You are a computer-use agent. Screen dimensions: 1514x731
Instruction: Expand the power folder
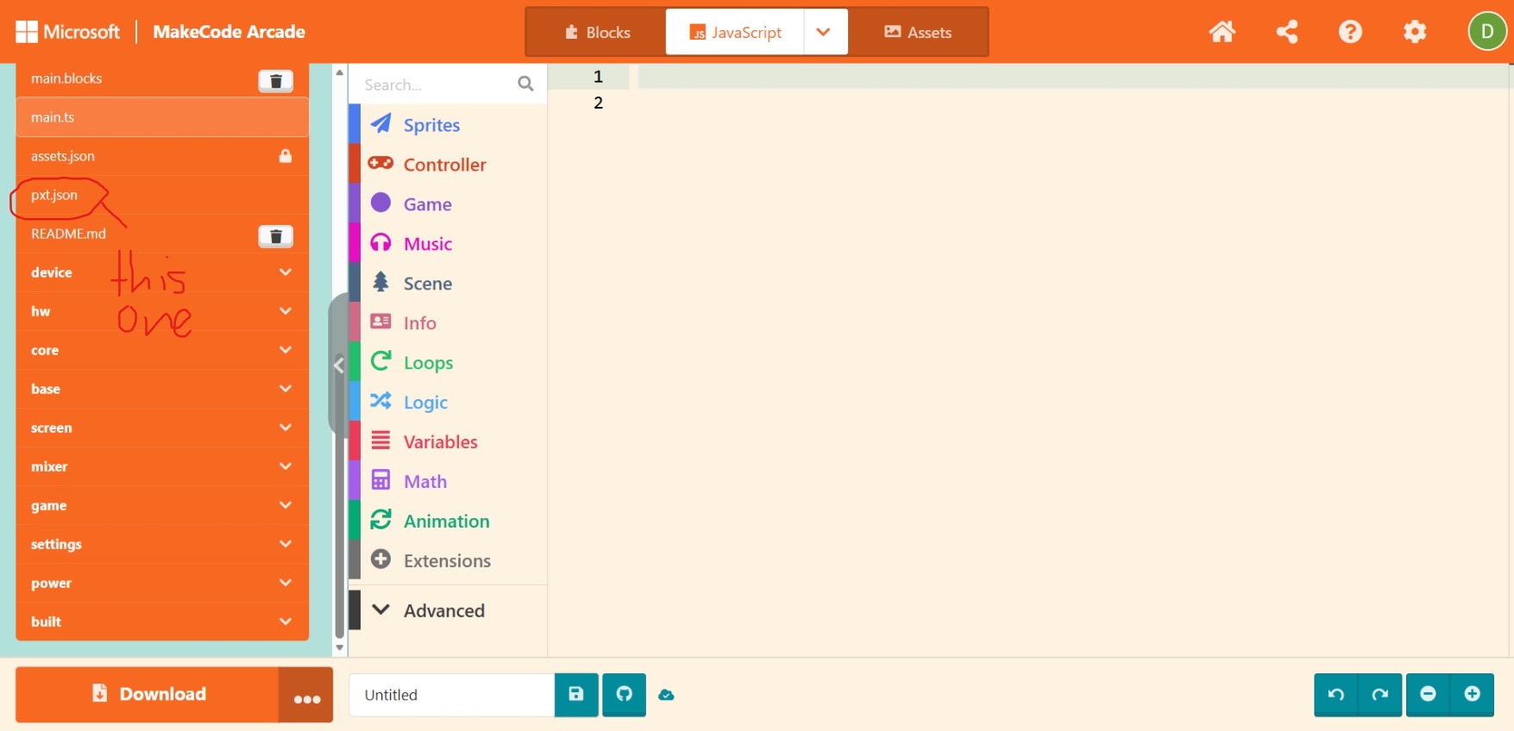click(162, 583)
